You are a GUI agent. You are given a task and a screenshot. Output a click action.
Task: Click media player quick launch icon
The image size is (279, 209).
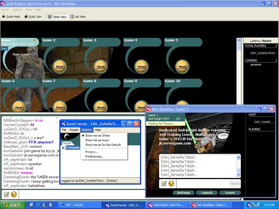click(x=51, y=205)
